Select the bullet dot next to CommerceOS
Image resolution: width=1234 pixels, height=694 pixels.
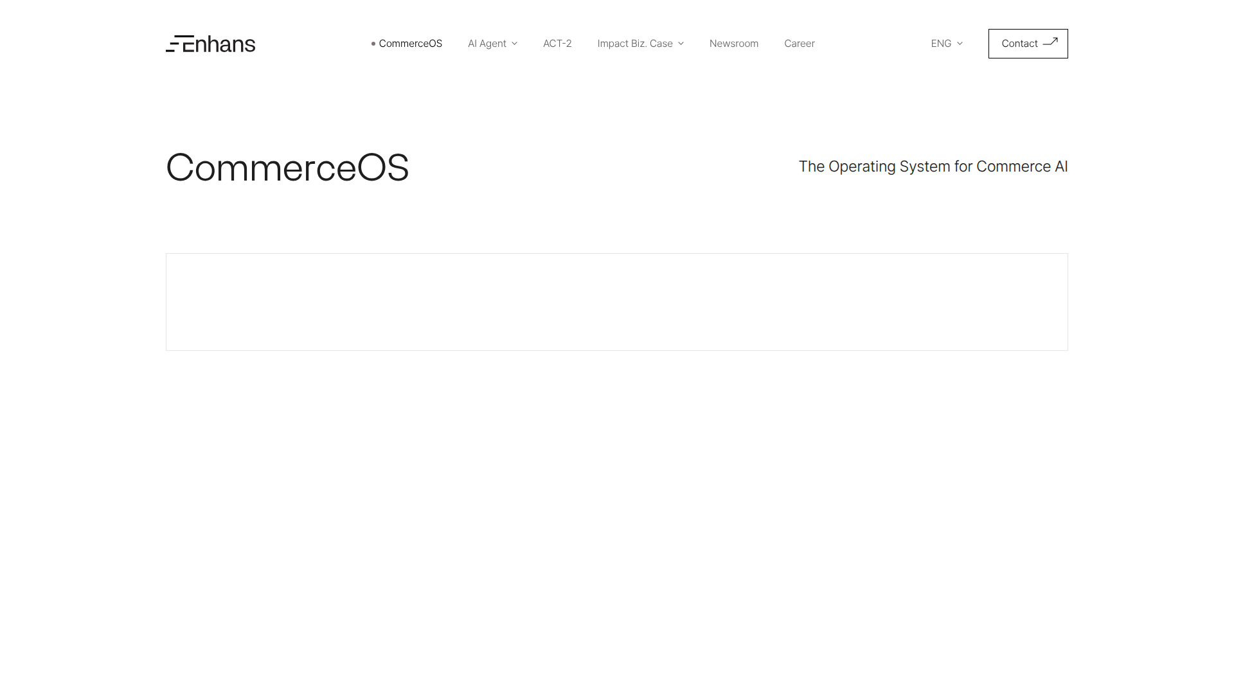[373, 44]
